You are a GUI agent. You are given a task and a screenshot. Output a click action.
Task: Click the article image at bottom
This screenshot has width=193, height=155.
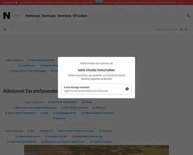96,150
